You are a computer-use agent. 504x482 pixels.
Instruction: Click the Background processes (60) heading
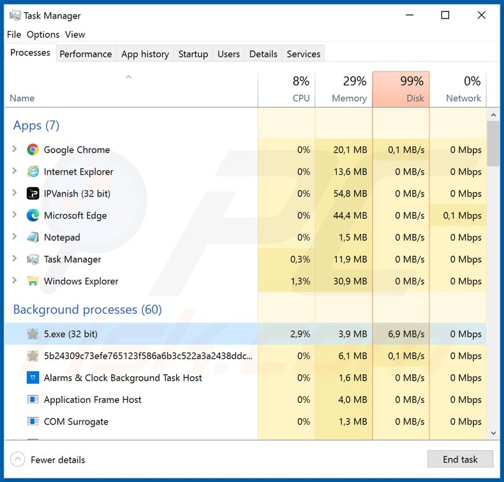click(x=87, y=310)
